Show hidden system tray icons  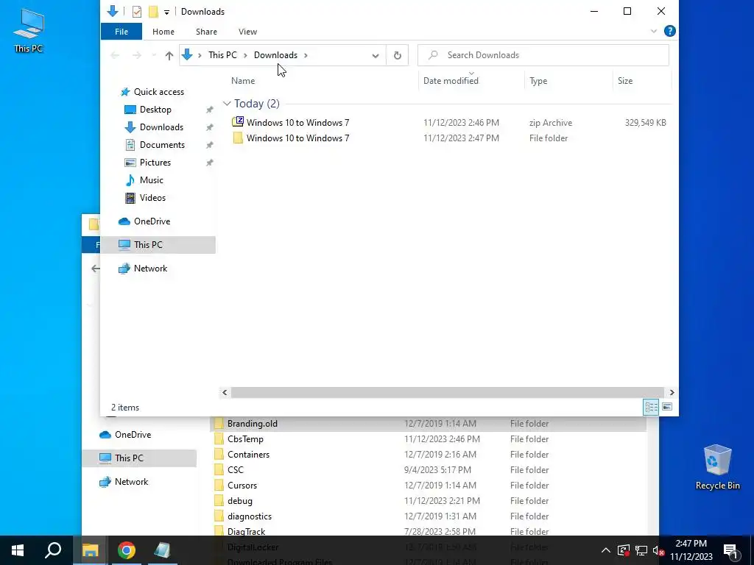pos(605,550)
